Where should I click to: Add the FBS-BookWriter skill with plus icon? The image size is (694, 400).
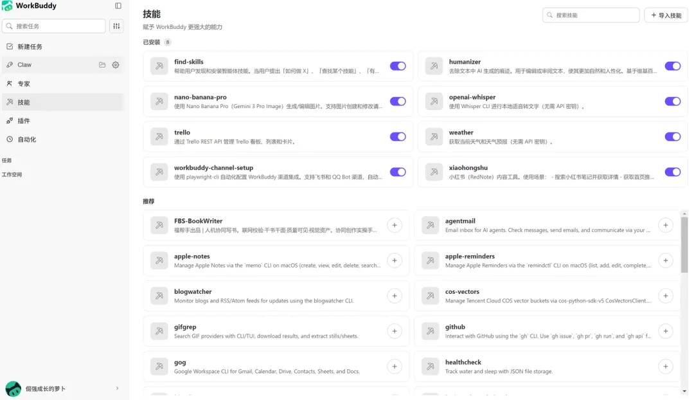[395, 225]
